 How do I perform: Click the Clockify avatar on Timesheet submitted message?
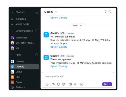(46, 35)
